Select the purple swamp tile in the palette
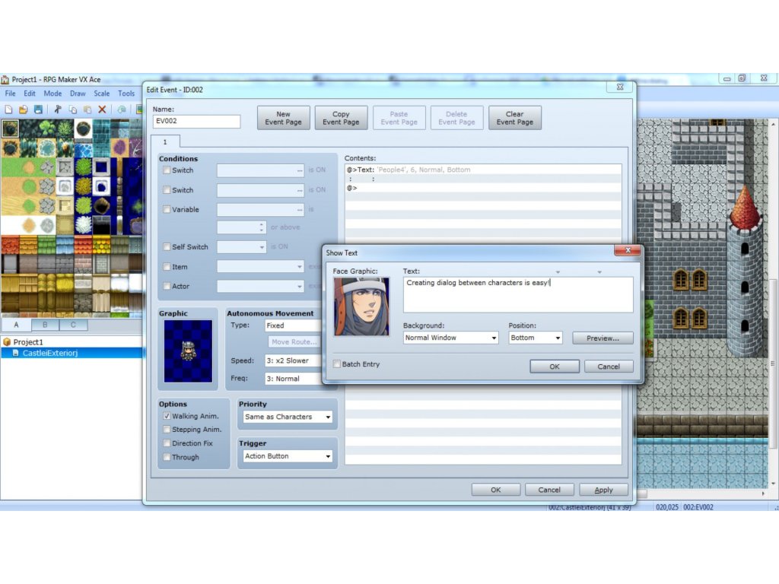 point(120,147)
